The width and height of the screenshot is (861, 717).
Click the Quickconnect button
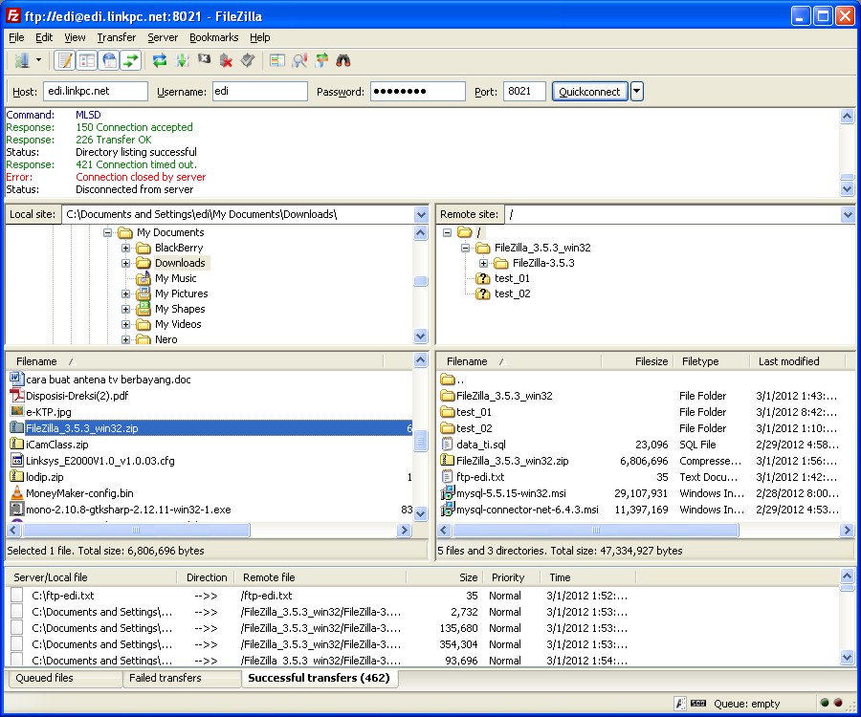(x=589, y=92)
